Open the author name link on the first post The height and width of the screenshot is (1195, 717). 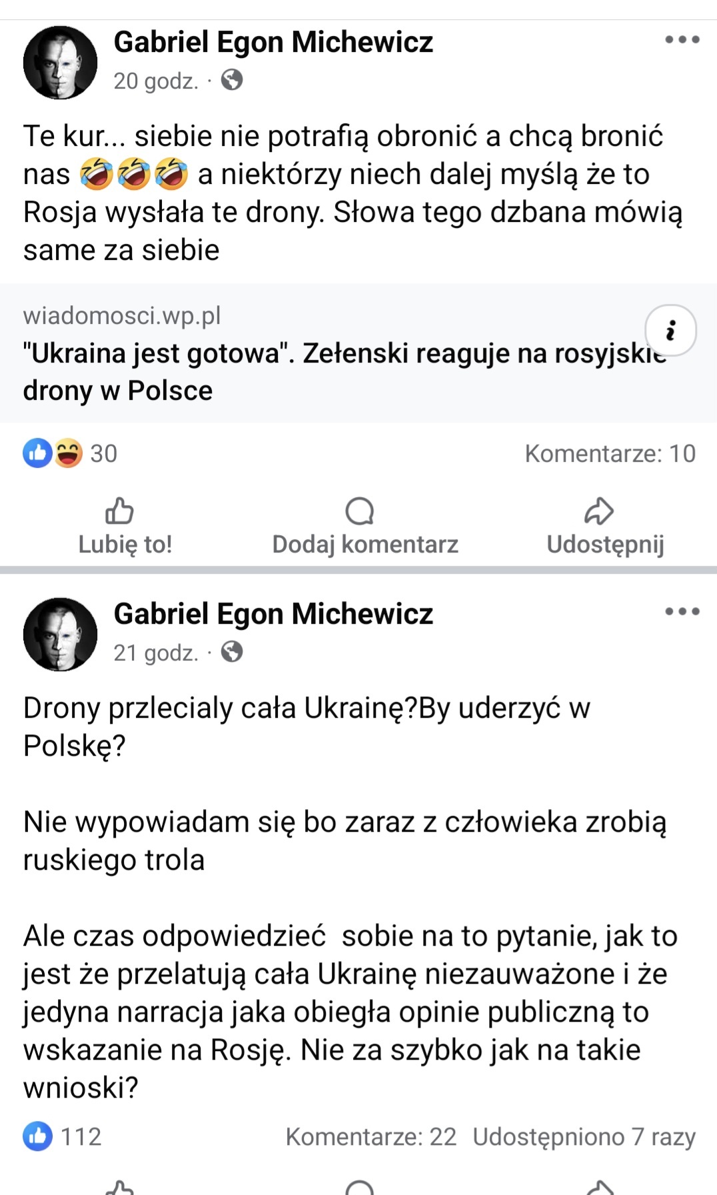273,42
